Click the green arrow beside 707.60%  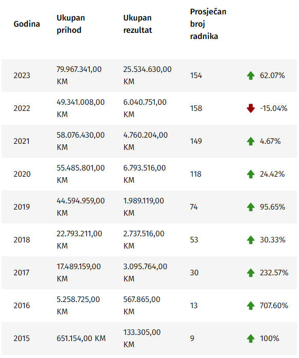point(250,306)
